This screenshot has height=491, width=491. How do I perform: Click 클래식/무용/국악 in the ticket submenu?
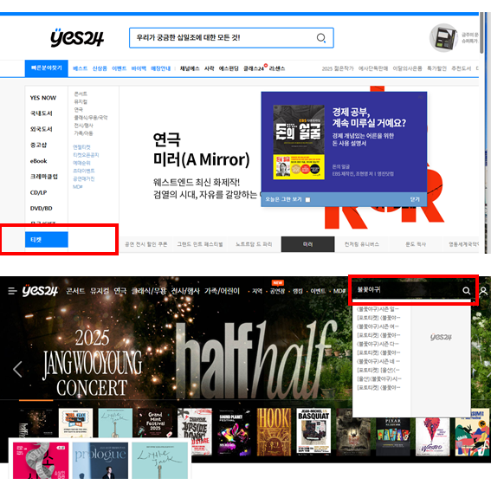pos(91,118)
